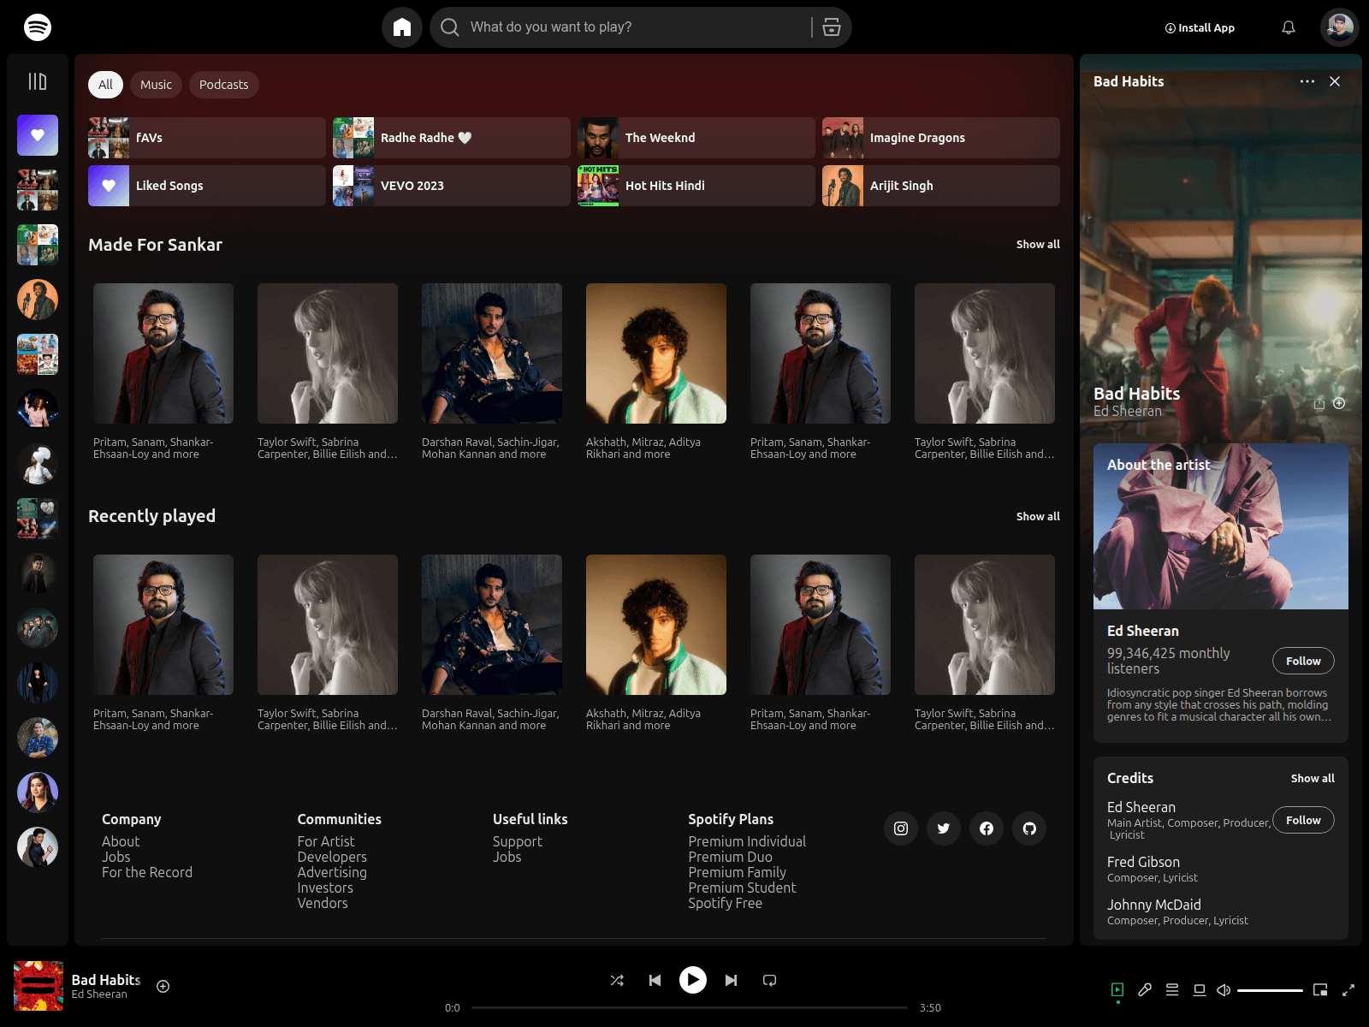Connect to a device

pyautogui.click(x=1200, y=990)
